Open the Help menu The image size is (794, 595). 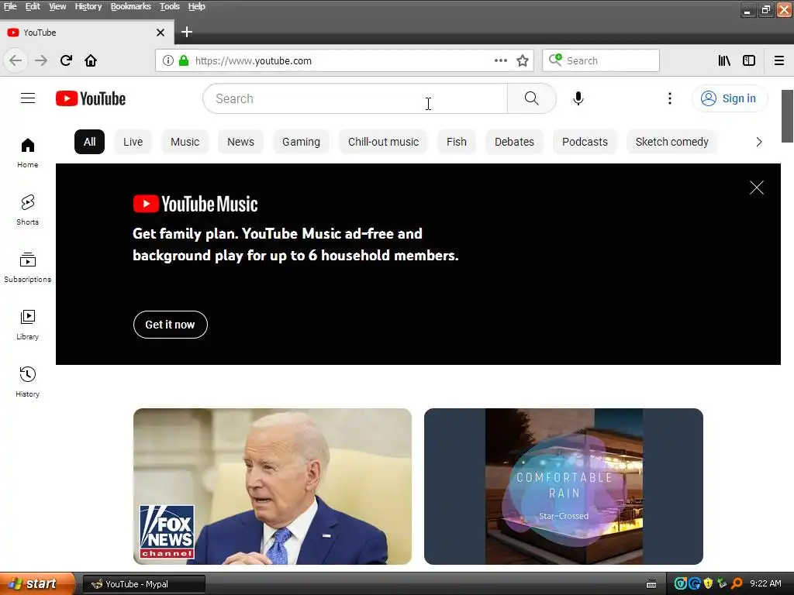coord(196,6)
